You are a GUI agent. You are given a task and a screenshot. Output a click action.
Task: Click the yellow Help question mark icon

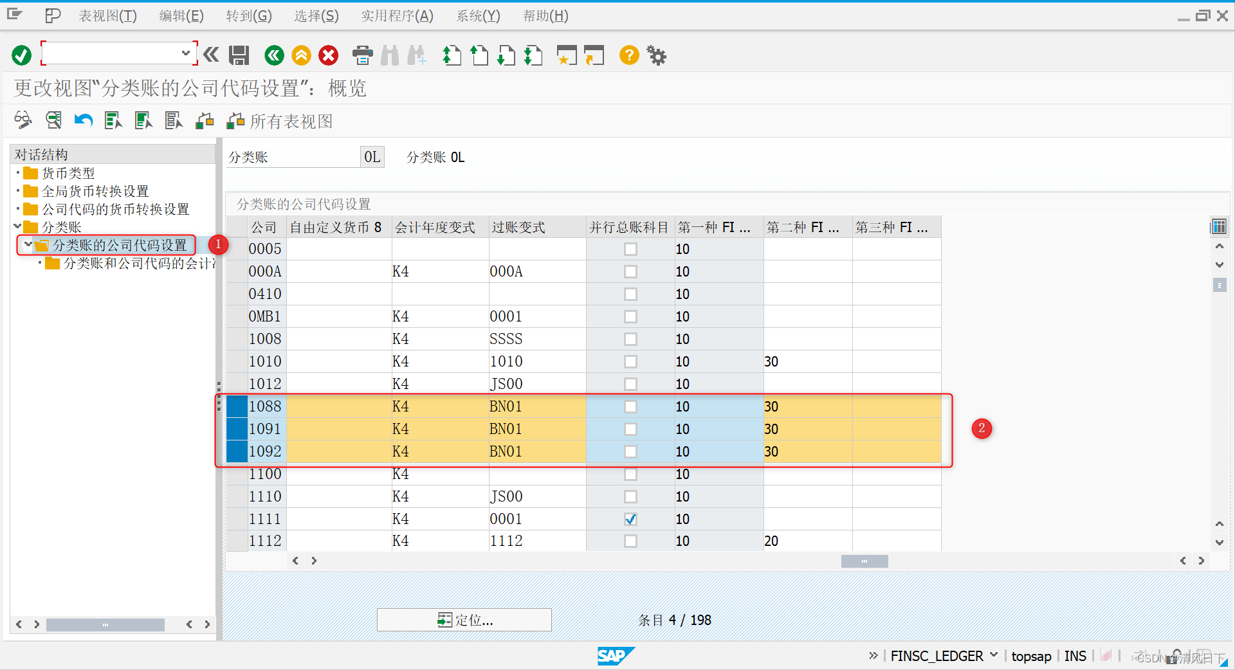(628, 55)
